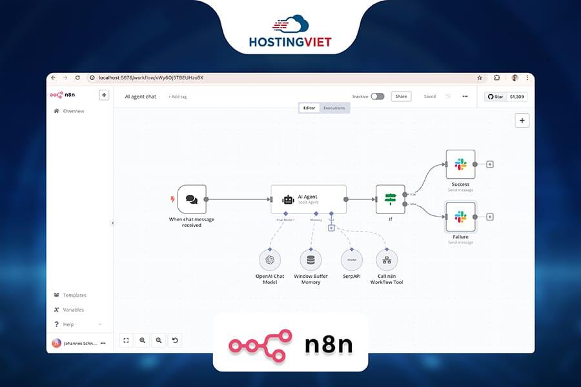Viewport: 581px width, 387px height.
Task: Open the Call n8n Workflow Tool node
Action: pos(387,260)
